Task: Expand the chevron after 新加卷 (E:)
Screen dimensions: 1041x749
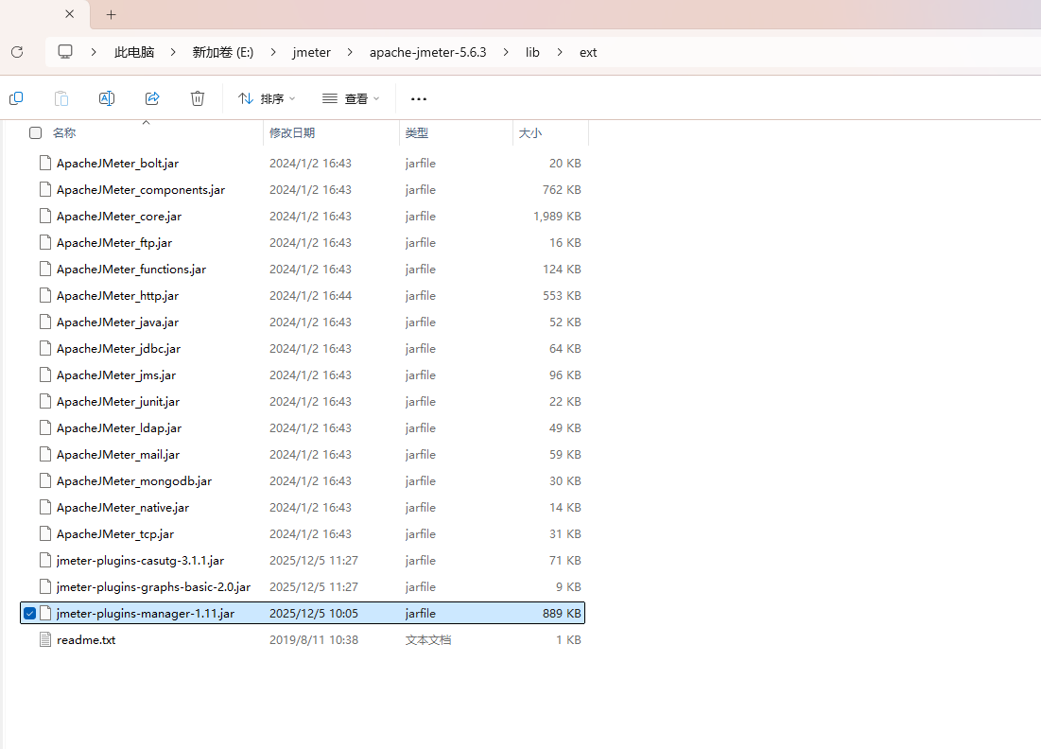Action: click(x=273, y=52)
